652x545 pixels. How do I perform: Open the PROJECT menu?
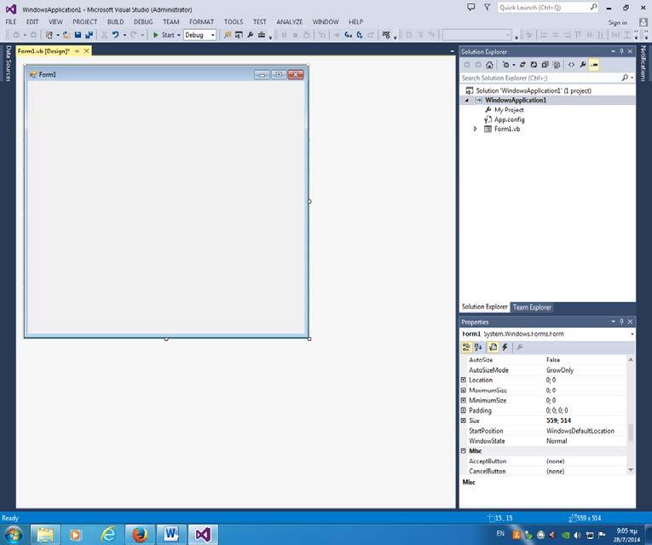click(85, 21)
